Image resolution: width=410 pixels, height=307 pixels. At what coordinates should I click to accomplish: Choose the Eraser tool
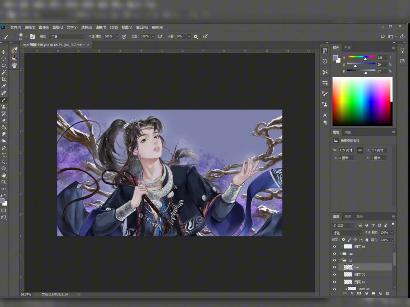(x=4, y=121)
